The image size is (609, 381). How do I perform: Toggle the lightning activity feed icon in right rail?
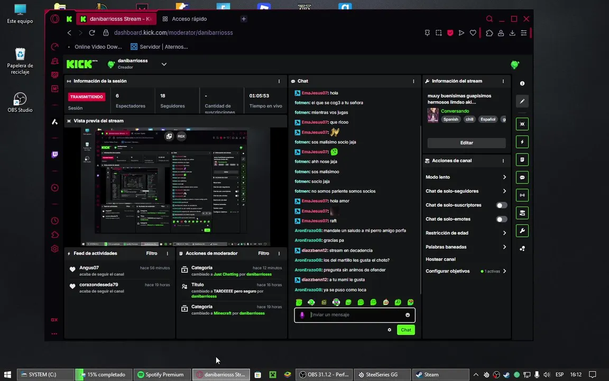[522, 142]
